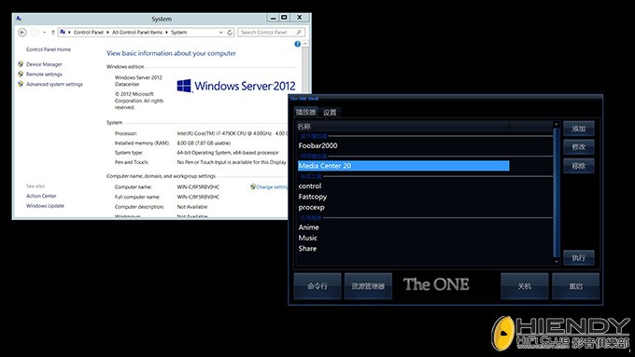Click the Windows Server 2012 logo
635x357 pixels.
tap(236, 86)
